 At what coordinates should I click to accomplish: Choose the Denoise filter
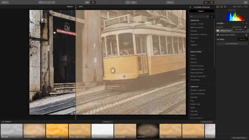194,62
